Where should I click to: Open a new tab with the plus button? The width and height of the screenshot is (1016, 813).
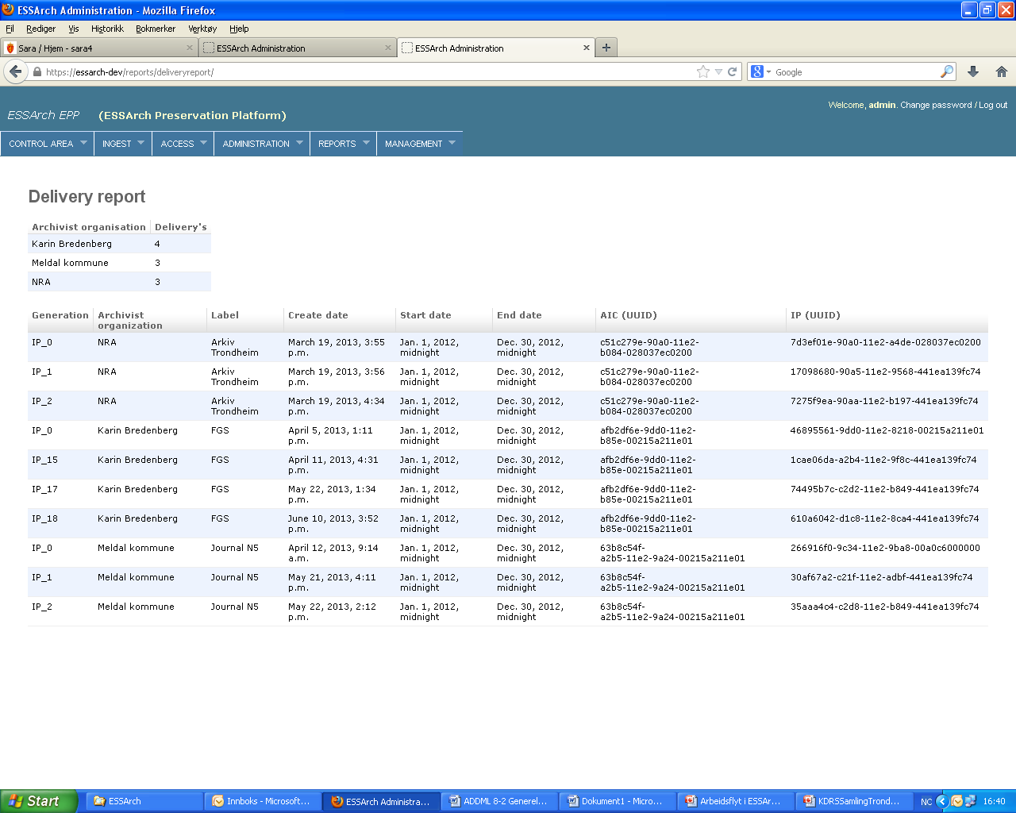click(606, 48)
